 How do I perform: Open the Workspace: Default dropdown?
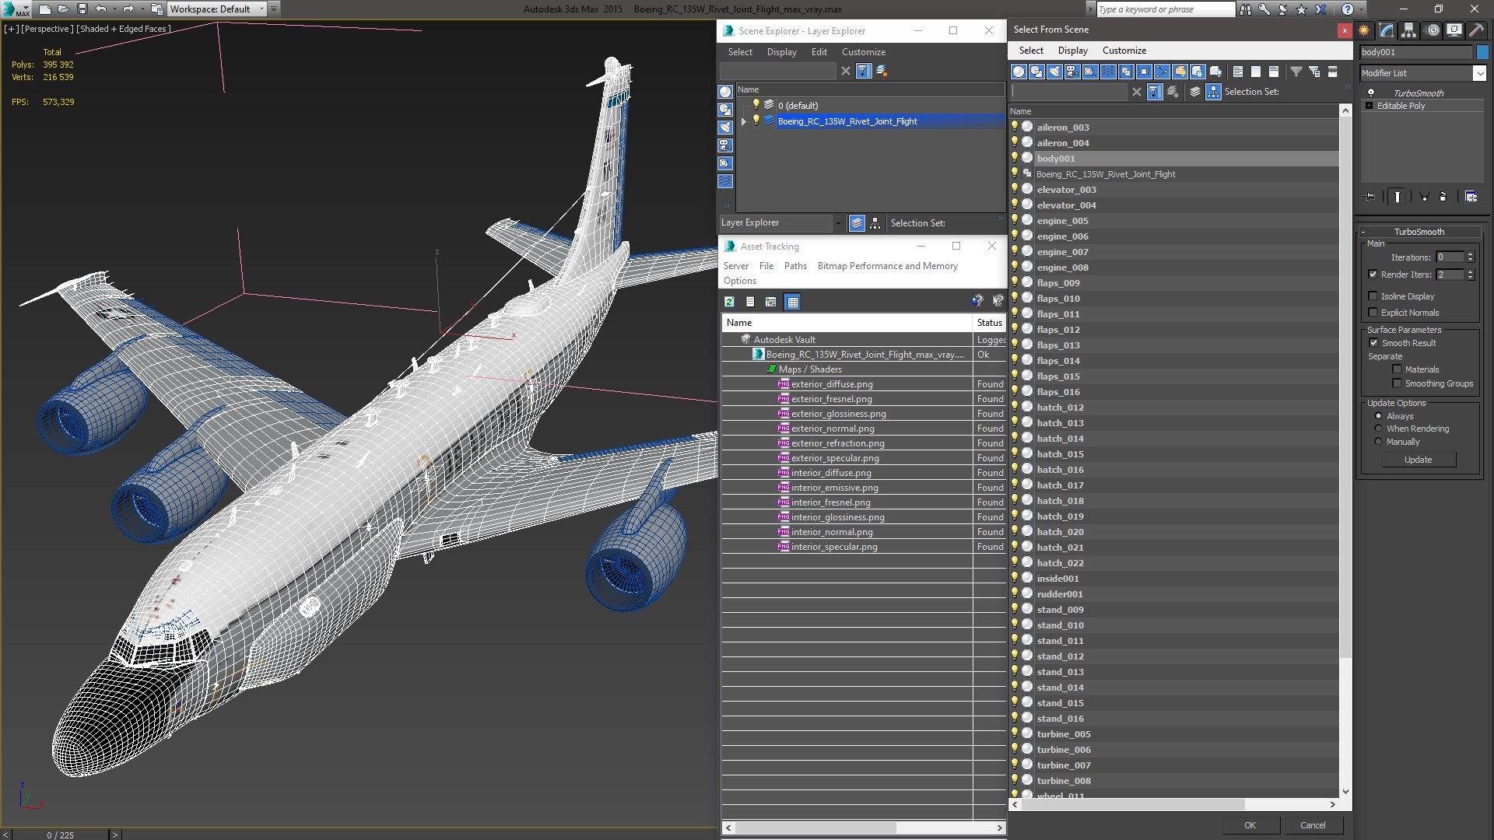point(261,9)
